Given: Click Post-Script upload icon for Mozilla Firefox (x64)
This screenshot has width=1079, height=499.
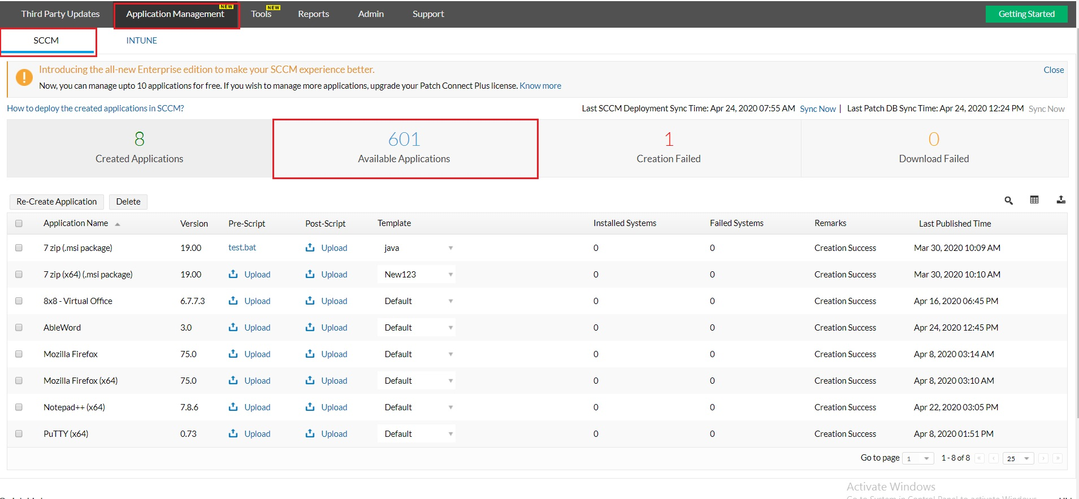Looking at the screenshot, I should pyautogui.click(x=310, y=380).
